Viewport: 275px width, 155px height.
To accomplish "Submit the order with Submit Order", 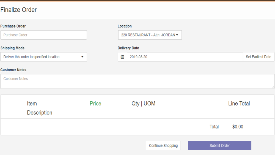I will tap(219, 146).
